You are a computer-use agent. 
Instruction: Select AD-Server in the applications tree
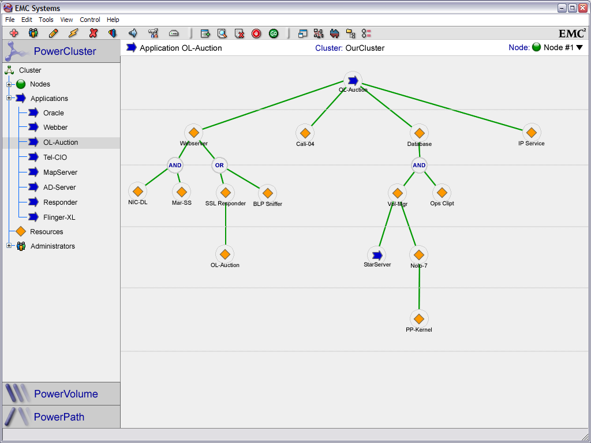click(x=59, y=187)
